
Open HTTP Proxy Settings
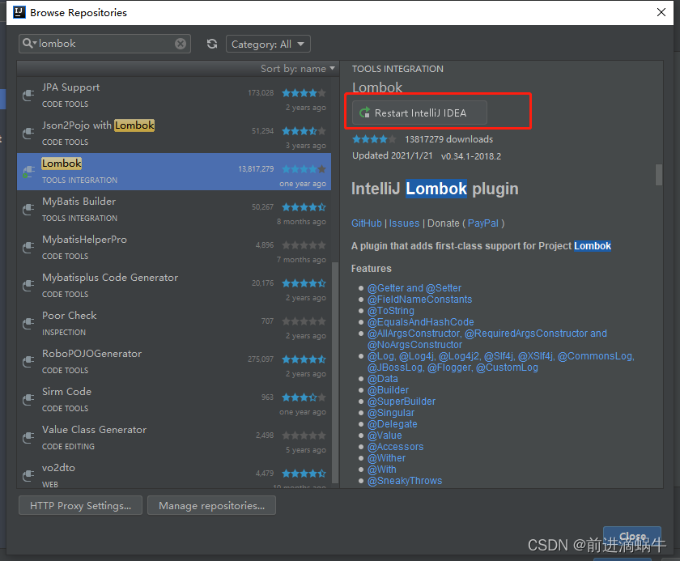[x=80, y=505]
